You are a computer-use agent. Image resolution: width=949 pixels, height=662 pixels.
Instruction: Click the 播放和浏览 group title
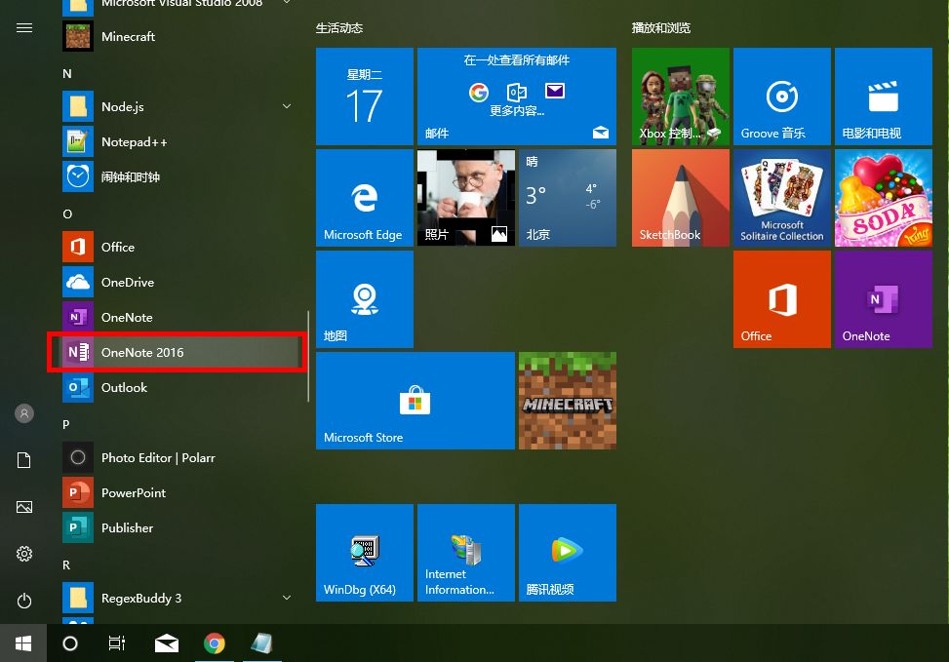coord(661,28)
